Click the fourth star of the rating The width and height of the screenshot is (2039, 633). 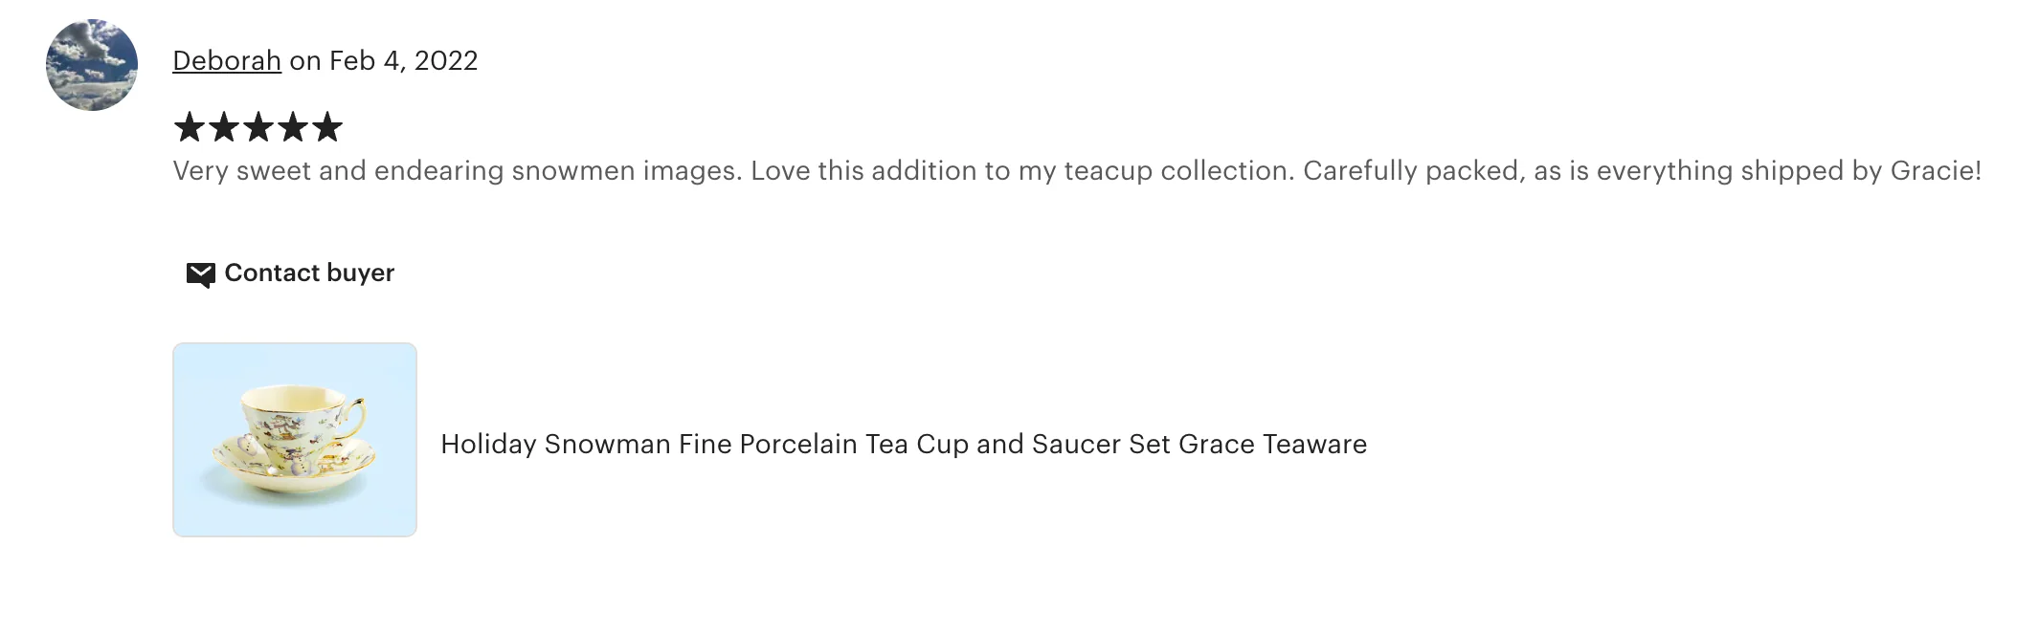tap(293, 127)
